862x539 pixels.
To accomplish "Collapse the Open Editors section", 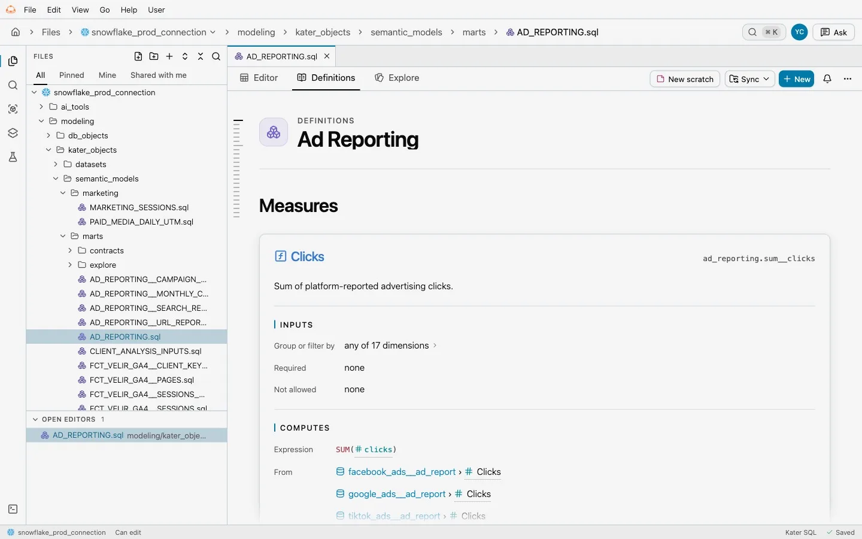I will click(x=35, y=419).
